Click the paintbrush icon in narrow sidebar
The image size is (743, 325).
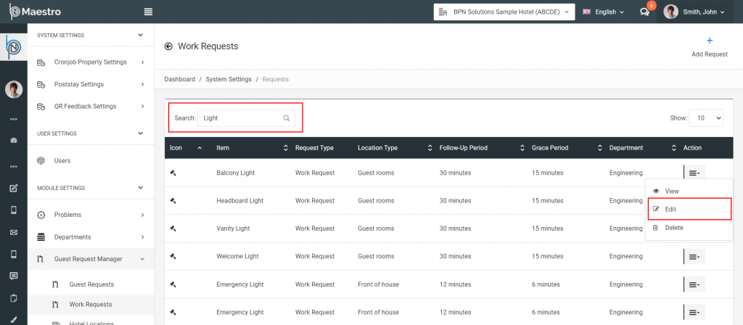pos(14,320)
